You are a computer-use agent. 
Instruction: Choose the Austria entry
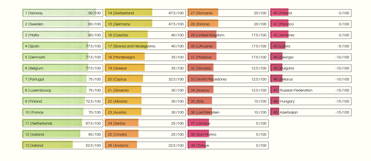click(x=146, y=112)
